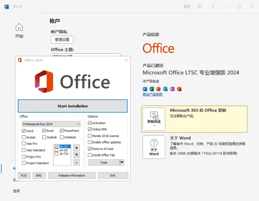Check the Visio Standard option
This screenshot has height=201, width=259.
pos(23,150)
